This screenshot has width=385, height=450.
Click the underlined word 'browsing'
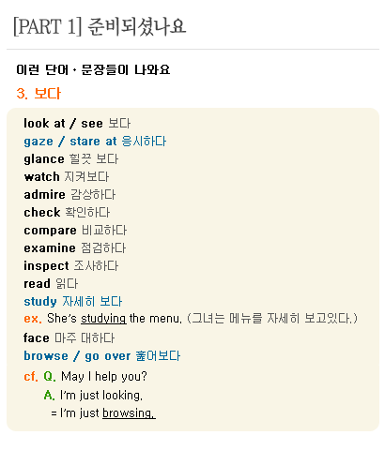[129, 413]
